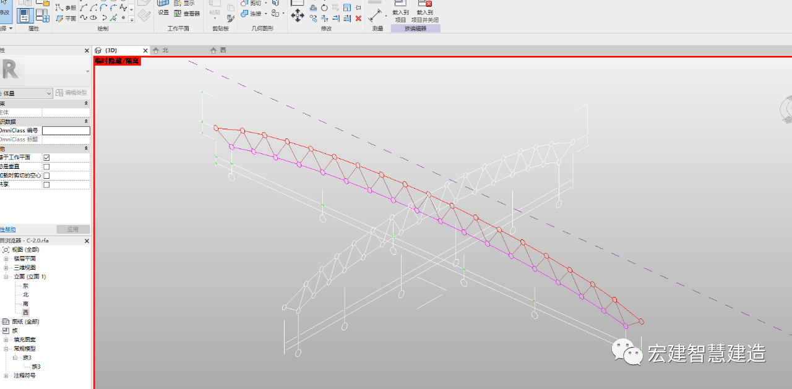Screen dimensions: 792x389
Task: Open the 查看器 work plane viewer
Action: pos(187,13)
